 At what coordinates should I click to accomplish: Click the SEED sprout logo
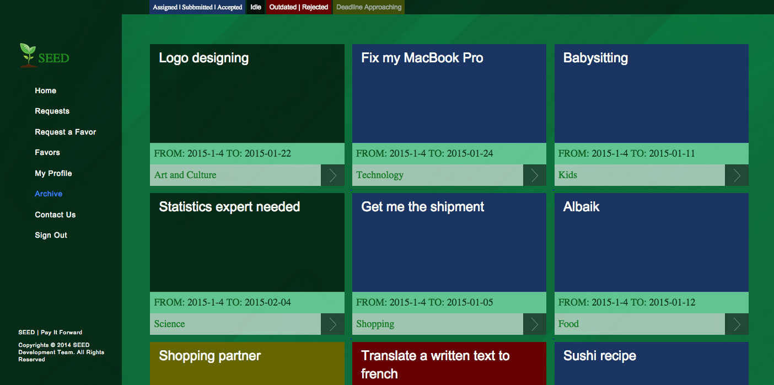28,55
